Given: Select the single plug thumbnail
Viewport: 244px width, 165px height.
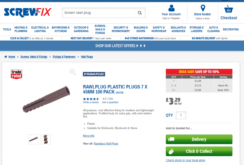Looking at the screenshot, I should (x=33, y=139).
